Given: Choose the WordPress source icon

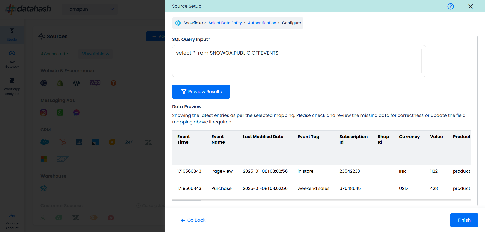Looking at the screenshot, I should [x=76, y=83].
